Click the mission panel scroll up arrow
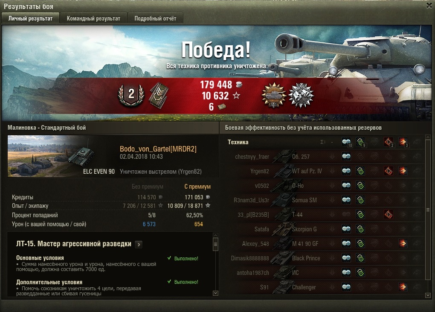 215,236
